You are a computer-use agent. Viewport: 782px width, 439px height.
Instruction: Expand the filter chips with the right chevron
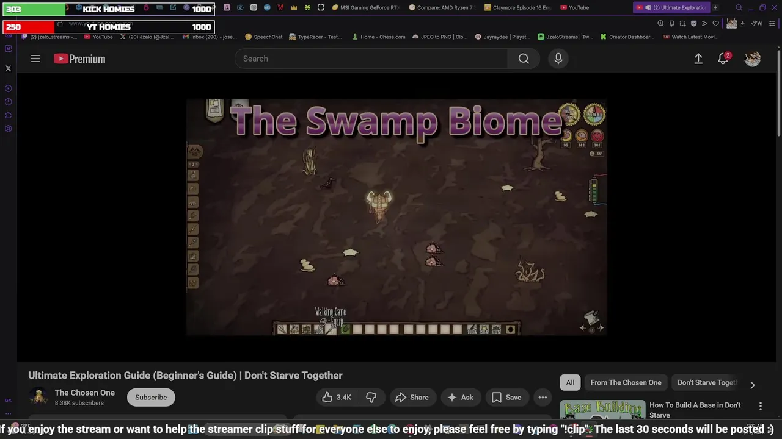click(753, 385)
